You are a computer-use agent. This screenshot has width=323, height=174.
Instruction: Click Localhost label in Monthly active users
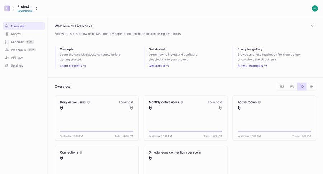pos(215,102)
